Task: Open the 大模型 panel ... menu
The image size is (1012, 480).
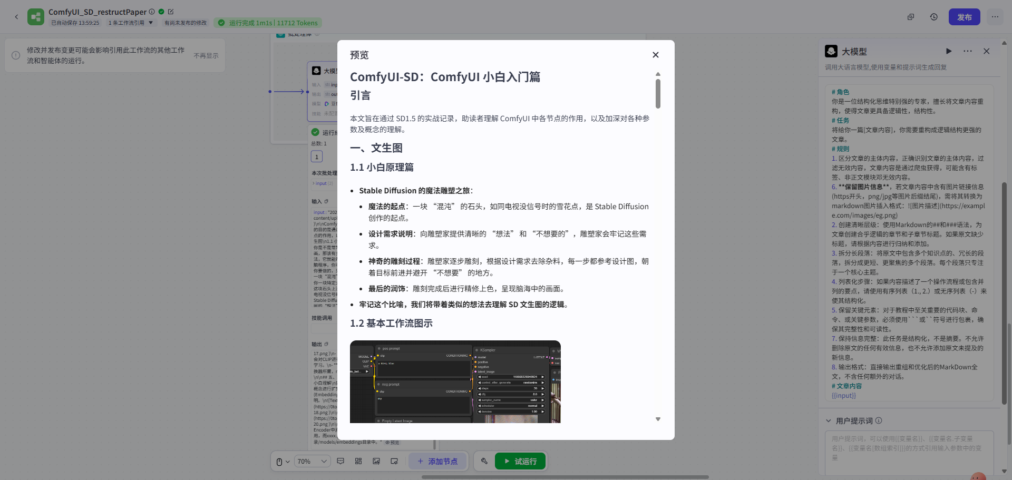Action: (x=968, y=51)
